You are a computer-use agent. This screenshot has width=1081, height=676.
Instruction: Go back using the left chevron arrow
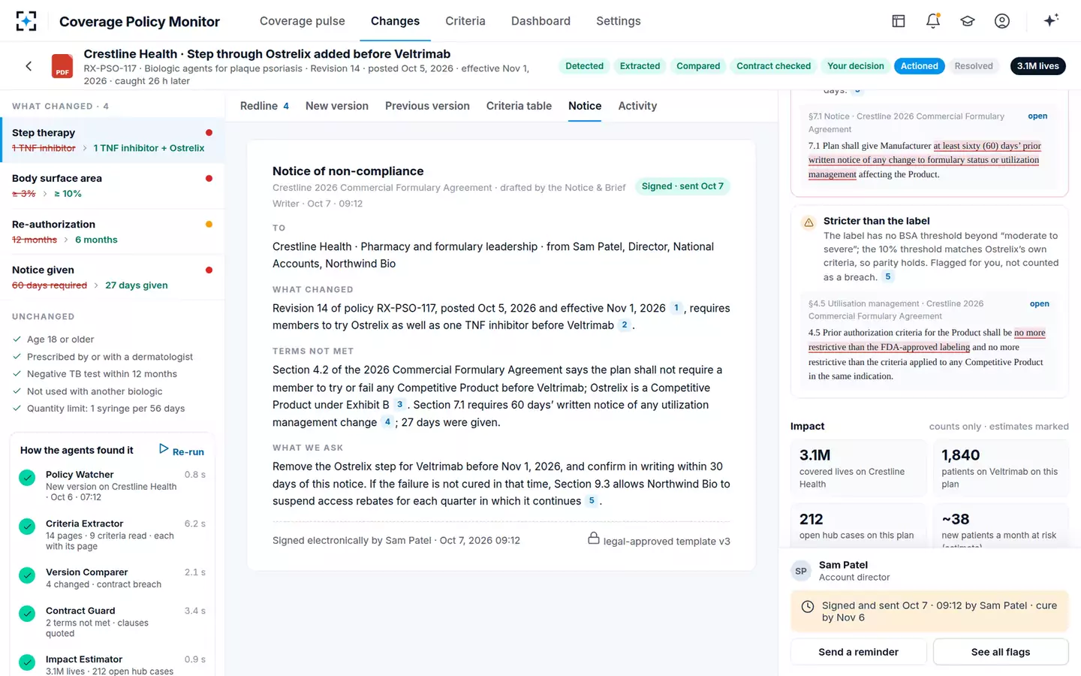point(29,66)
